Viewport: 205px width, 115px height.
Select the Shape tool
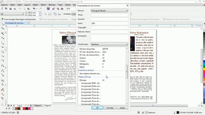2,28
